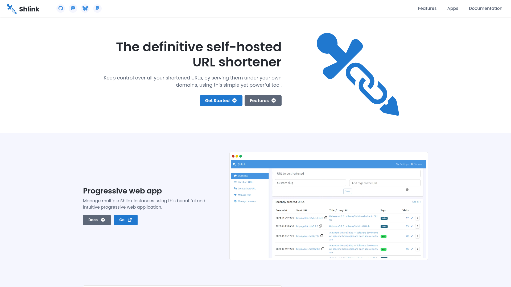Click the large Shlink chain logo

(x=358, y=74)
